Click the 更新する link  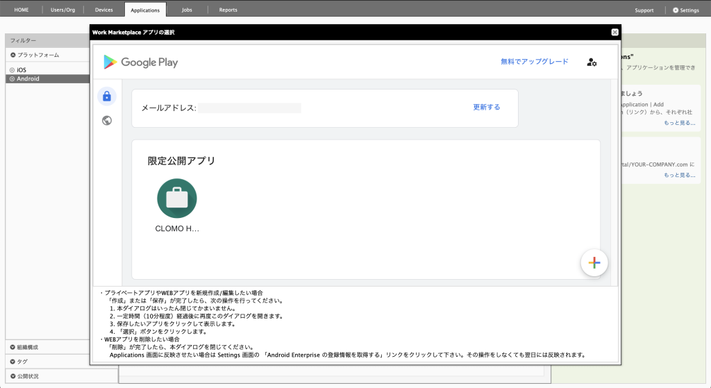[x=486, y=108]
